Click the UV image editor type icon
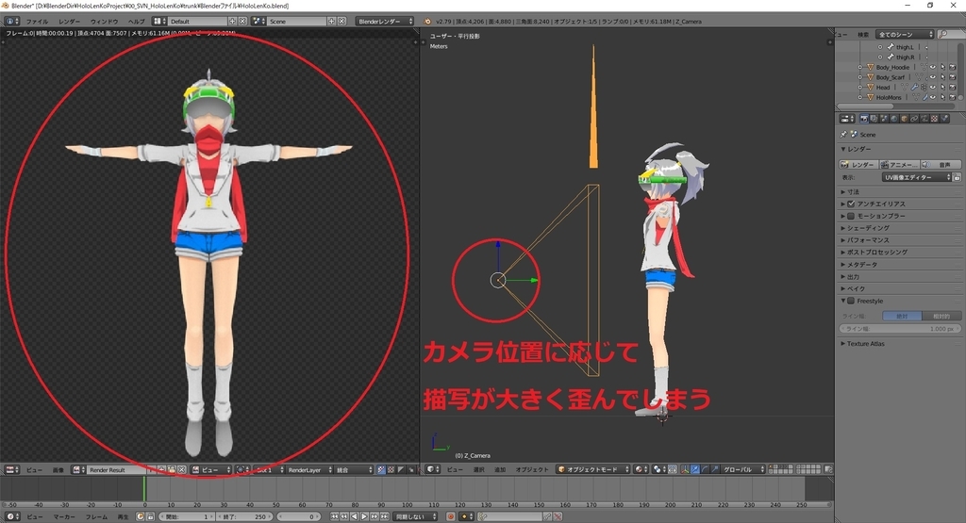This screenshot has width=966, height=523. (11, 469)
